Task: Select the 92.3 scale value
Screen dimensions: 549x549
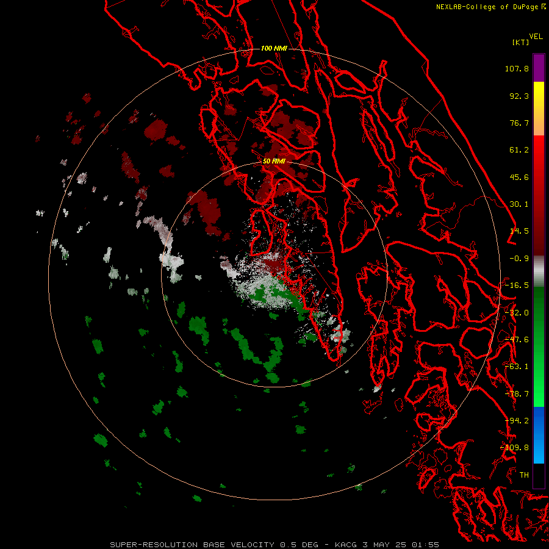Action: tap(519, 96)
